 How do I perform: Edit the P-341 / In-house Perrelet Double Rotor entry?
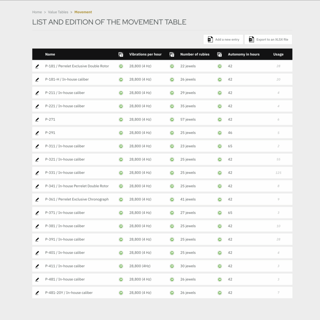[x=37, y=186]
